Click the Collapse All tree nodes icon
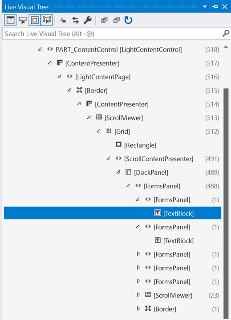Image resolution: width=231 pixels, height=320 pixels. 117,20
